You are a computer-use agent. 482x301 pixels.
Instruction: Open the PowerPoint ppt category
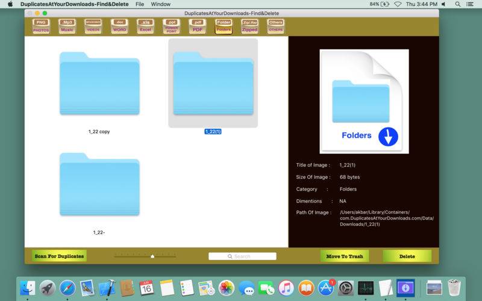(172, 26)
